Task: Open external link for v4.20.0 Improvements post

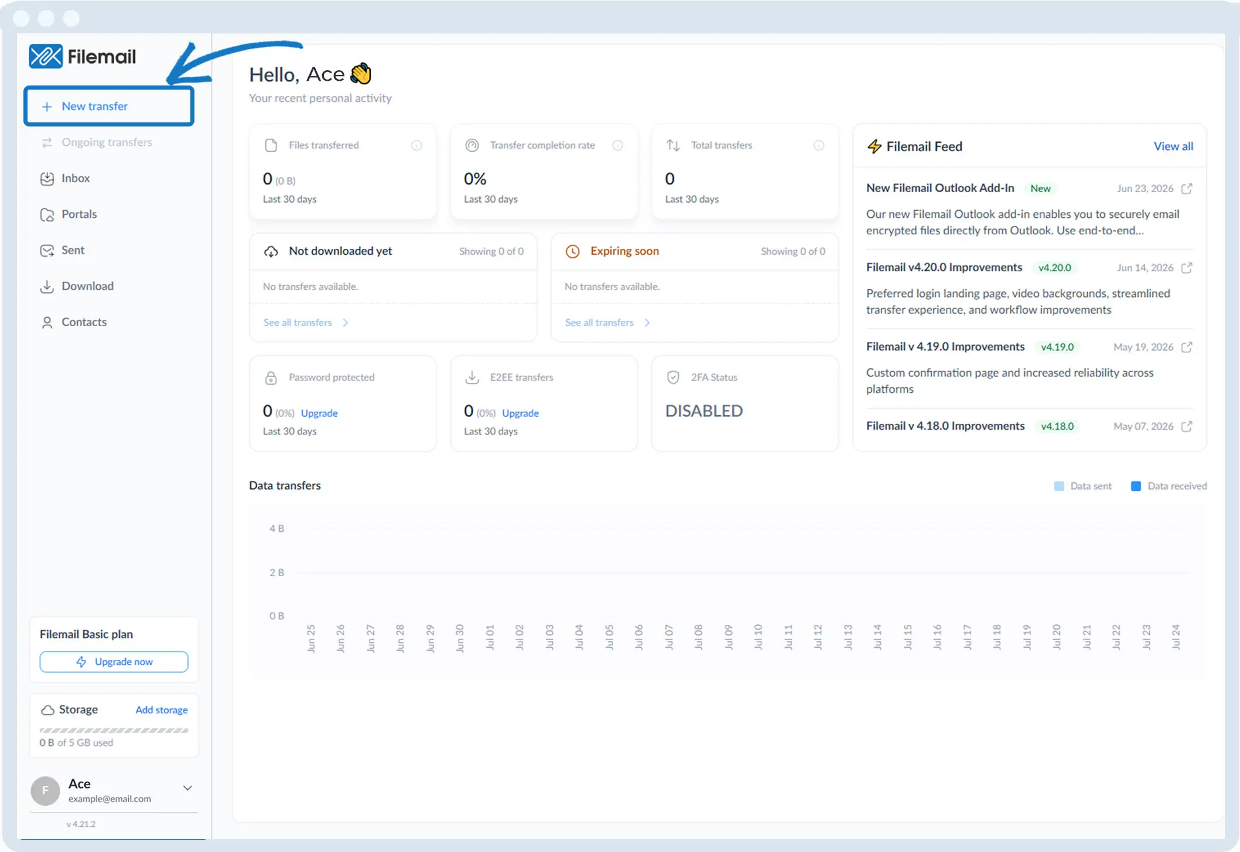Action: tap(1187, 268)
